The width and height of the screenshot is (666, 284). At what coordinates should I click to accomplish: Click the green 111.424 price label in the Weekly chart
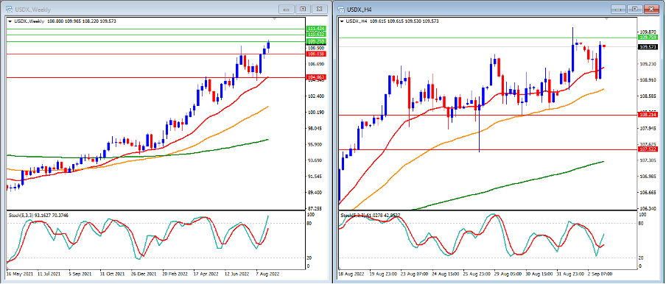pyautogui.click(x=315, y=29)
